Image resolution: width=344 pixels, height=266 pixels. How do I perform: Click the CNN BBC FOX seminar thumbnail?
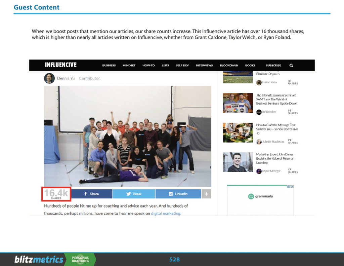click(238, 103)
